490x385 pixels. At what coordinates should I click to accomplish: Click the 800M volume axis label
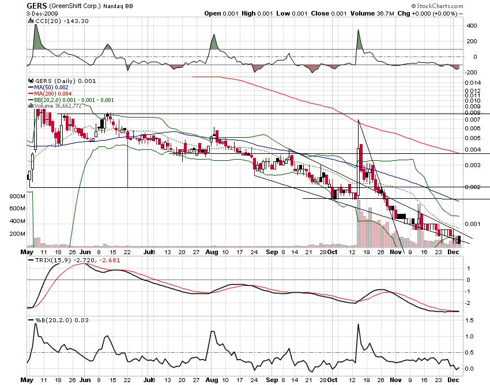pos(17,197)
